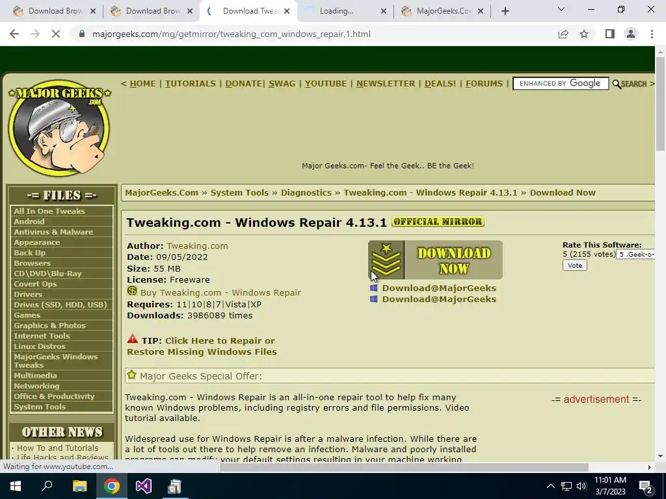Click the volume speaker tray icon
Image resolution: width=666 pixels, height=499 pixels.
581,486
